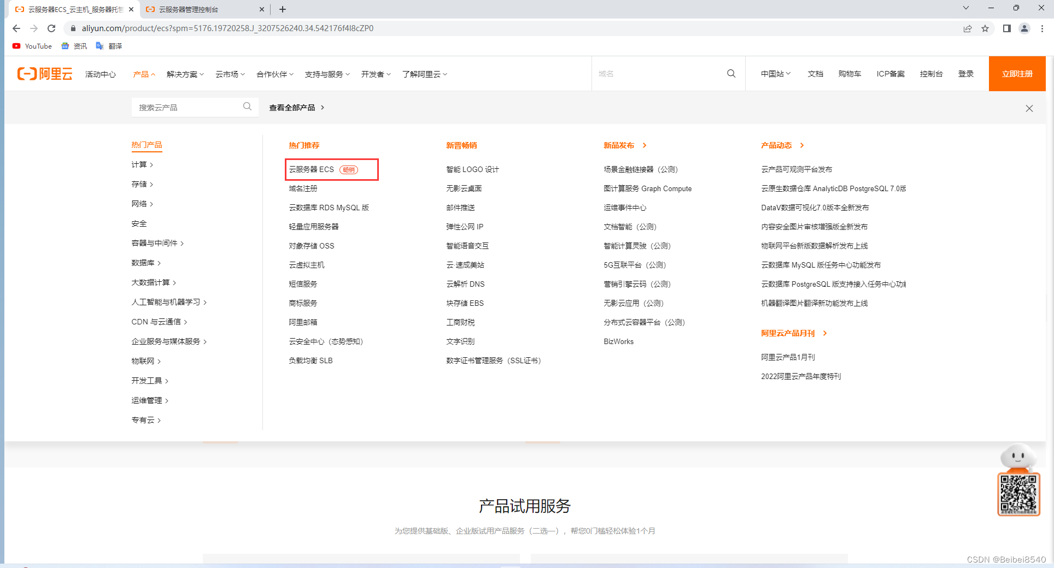Expand the 产品 menu
The height and width of the screenshot is (568, 1054).
pos(144,74)
